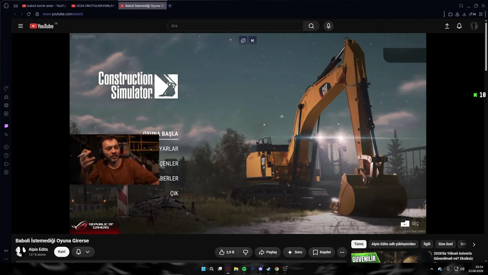Open more actions (three dots) for video

[x=342, y=252]
